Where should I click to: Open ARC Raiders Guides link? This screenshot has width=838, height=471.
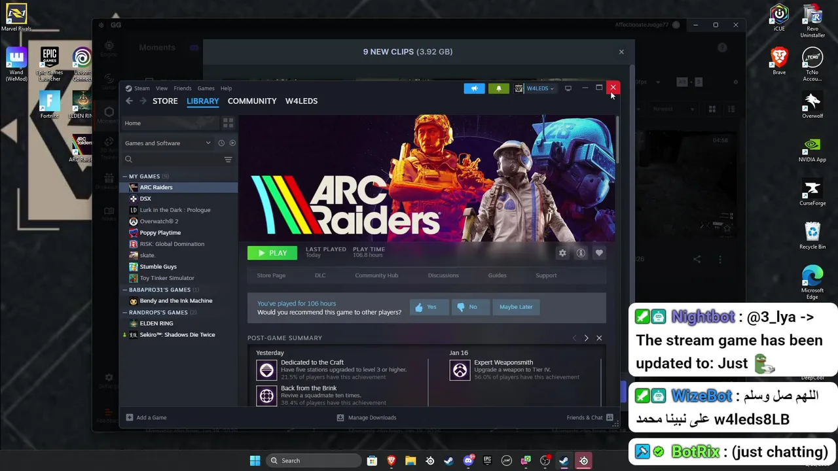497,275
